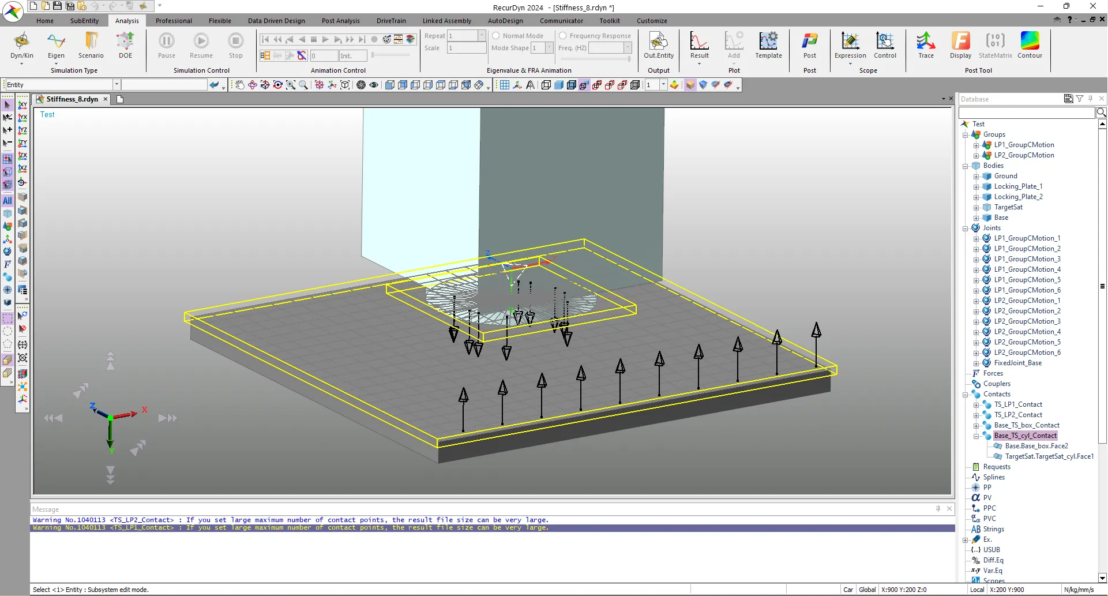The image size is (1108, 596).
Task: Select the Locking_Plate_1 body
Action: pyautogui.click(x=1017, y=187)
